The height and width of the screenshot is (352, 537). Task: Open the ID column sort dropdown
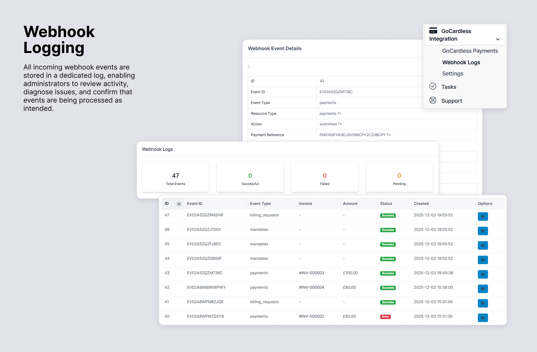pyautogui.click(x=179, y=204)
